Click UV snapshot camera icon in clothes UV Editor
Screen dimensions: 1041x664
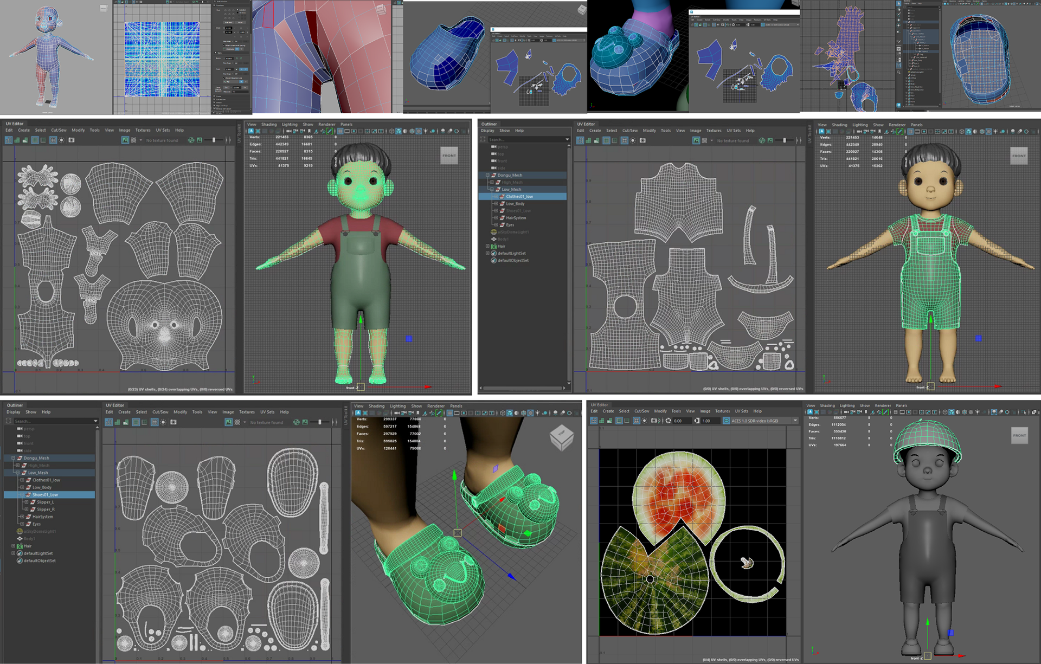pyautogui.click(x=642, y=140)
